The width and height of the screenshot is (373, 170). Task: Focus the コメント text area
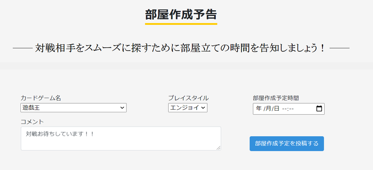(x=121, y=139)
